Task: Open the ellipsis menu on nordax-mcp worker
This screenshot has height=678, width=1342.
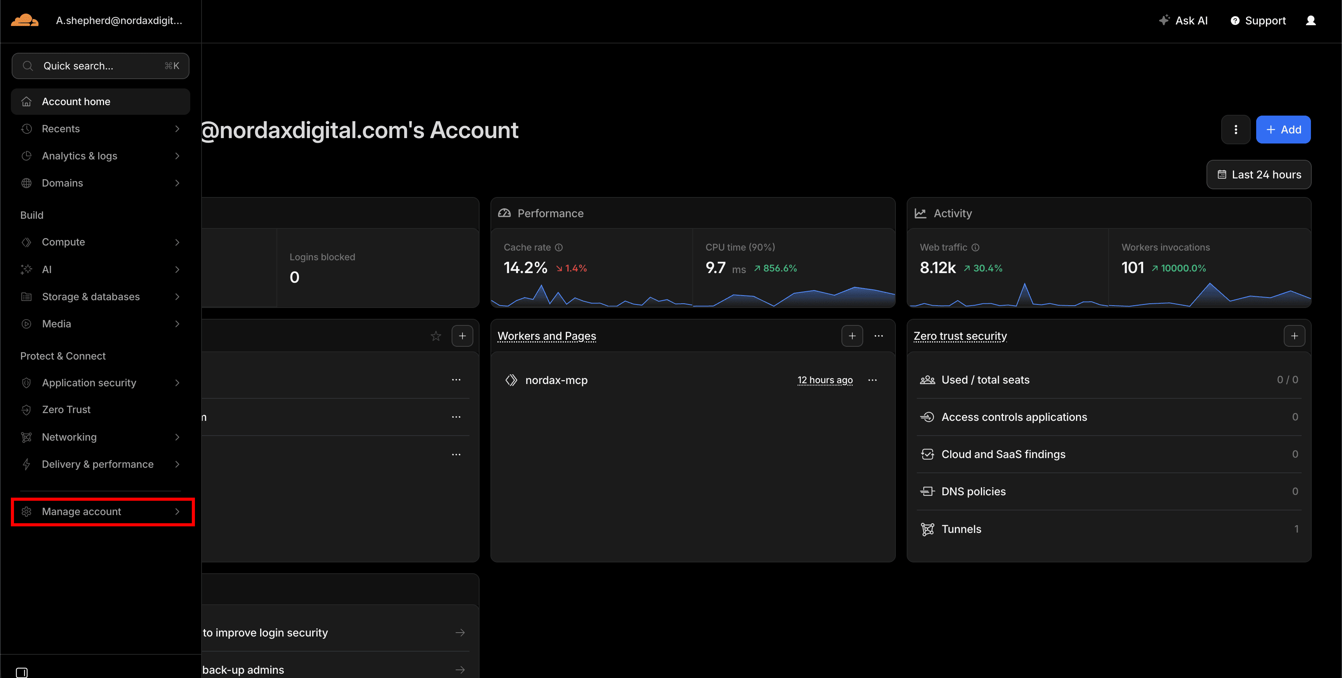Action: point(873,380)
